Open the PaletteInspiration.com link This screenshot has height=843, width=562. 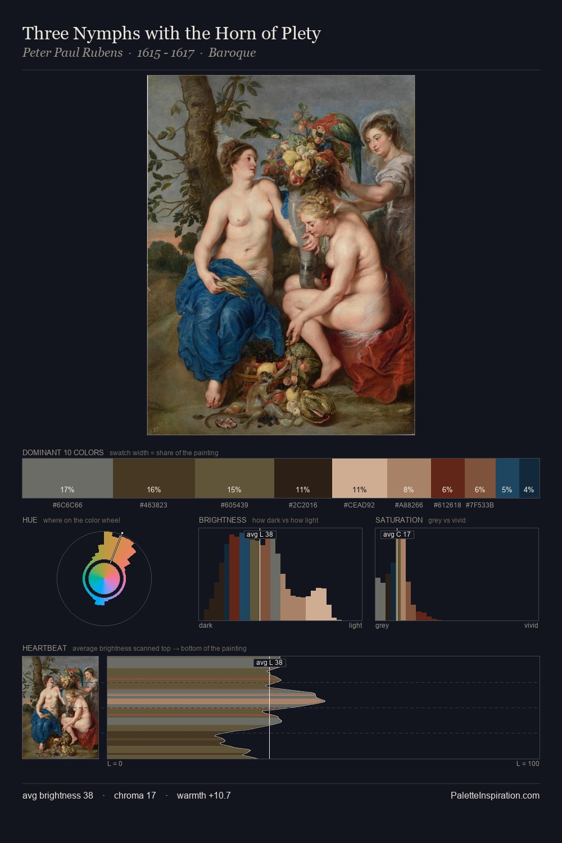coord(495,795)
